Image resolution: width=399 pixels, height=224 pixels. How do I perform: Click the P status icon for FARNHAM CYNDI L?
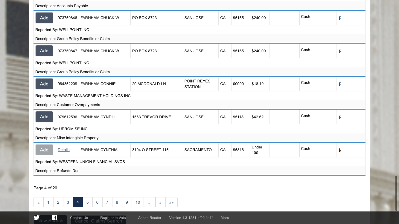[340, 117]
